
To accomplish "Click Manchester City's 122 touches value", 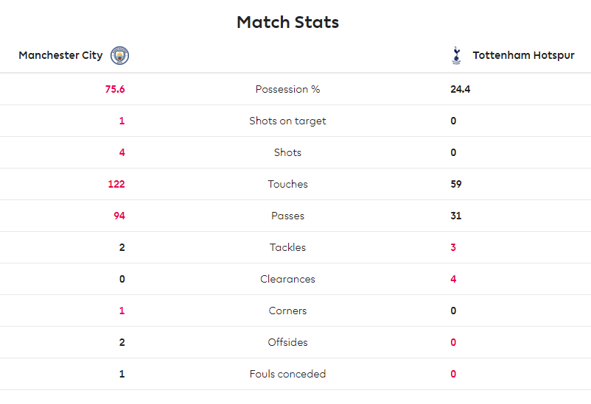I will point(116,184).
